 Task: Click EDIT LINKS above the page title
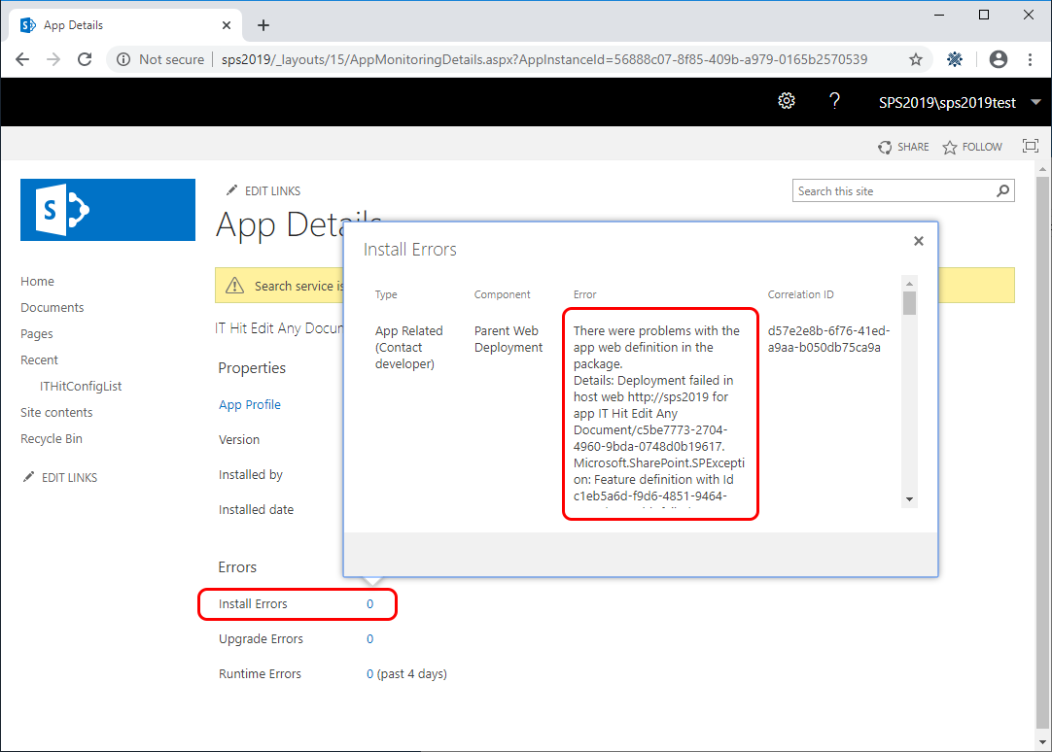coord(263,191)
